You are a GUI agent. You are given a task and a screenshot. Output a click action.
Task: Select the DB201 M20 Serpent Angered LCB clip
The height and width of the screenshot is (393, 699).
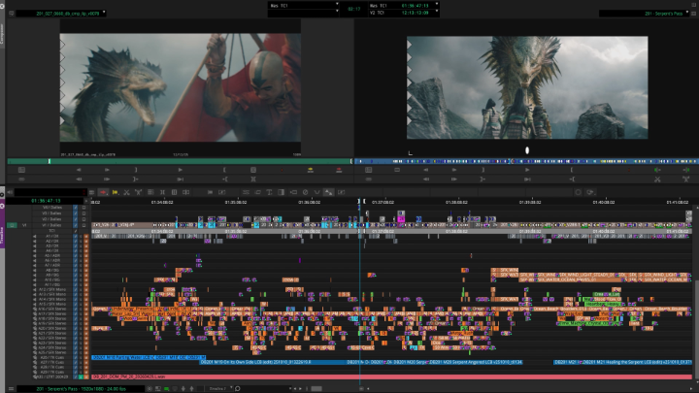[475, 362]
